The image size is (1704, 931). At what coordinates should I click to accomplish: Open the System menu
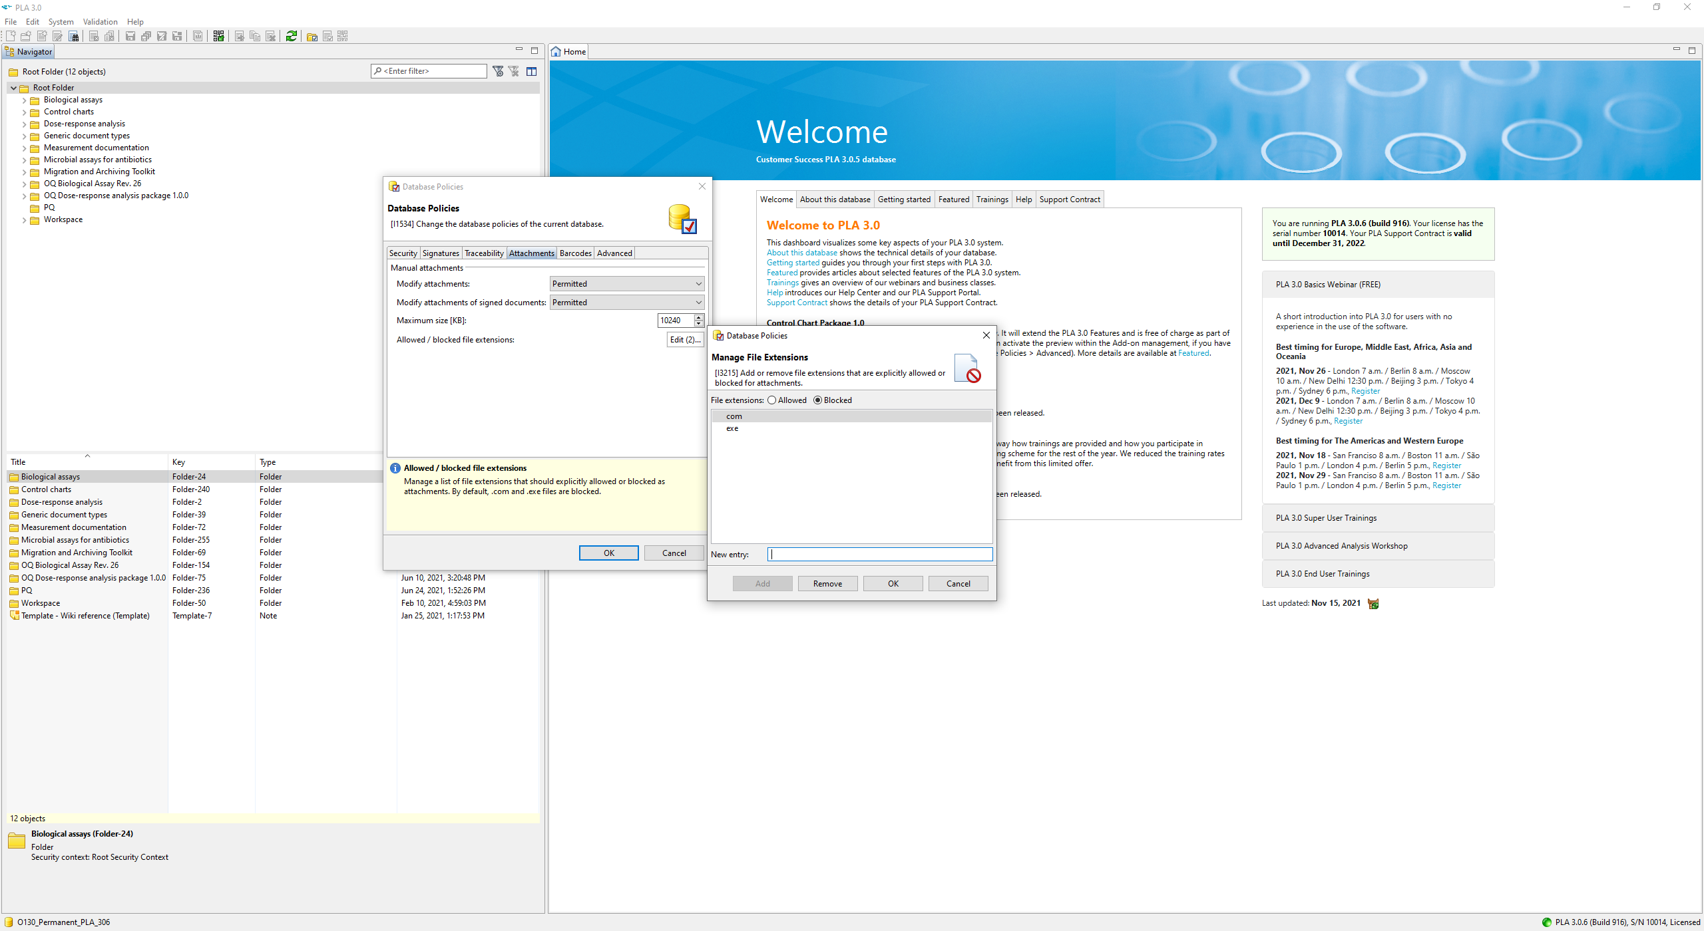[61, 21]
